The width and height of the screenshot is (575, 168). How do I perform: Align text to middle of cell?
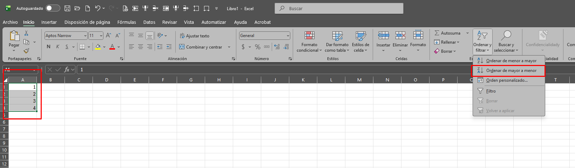[141, 35]
